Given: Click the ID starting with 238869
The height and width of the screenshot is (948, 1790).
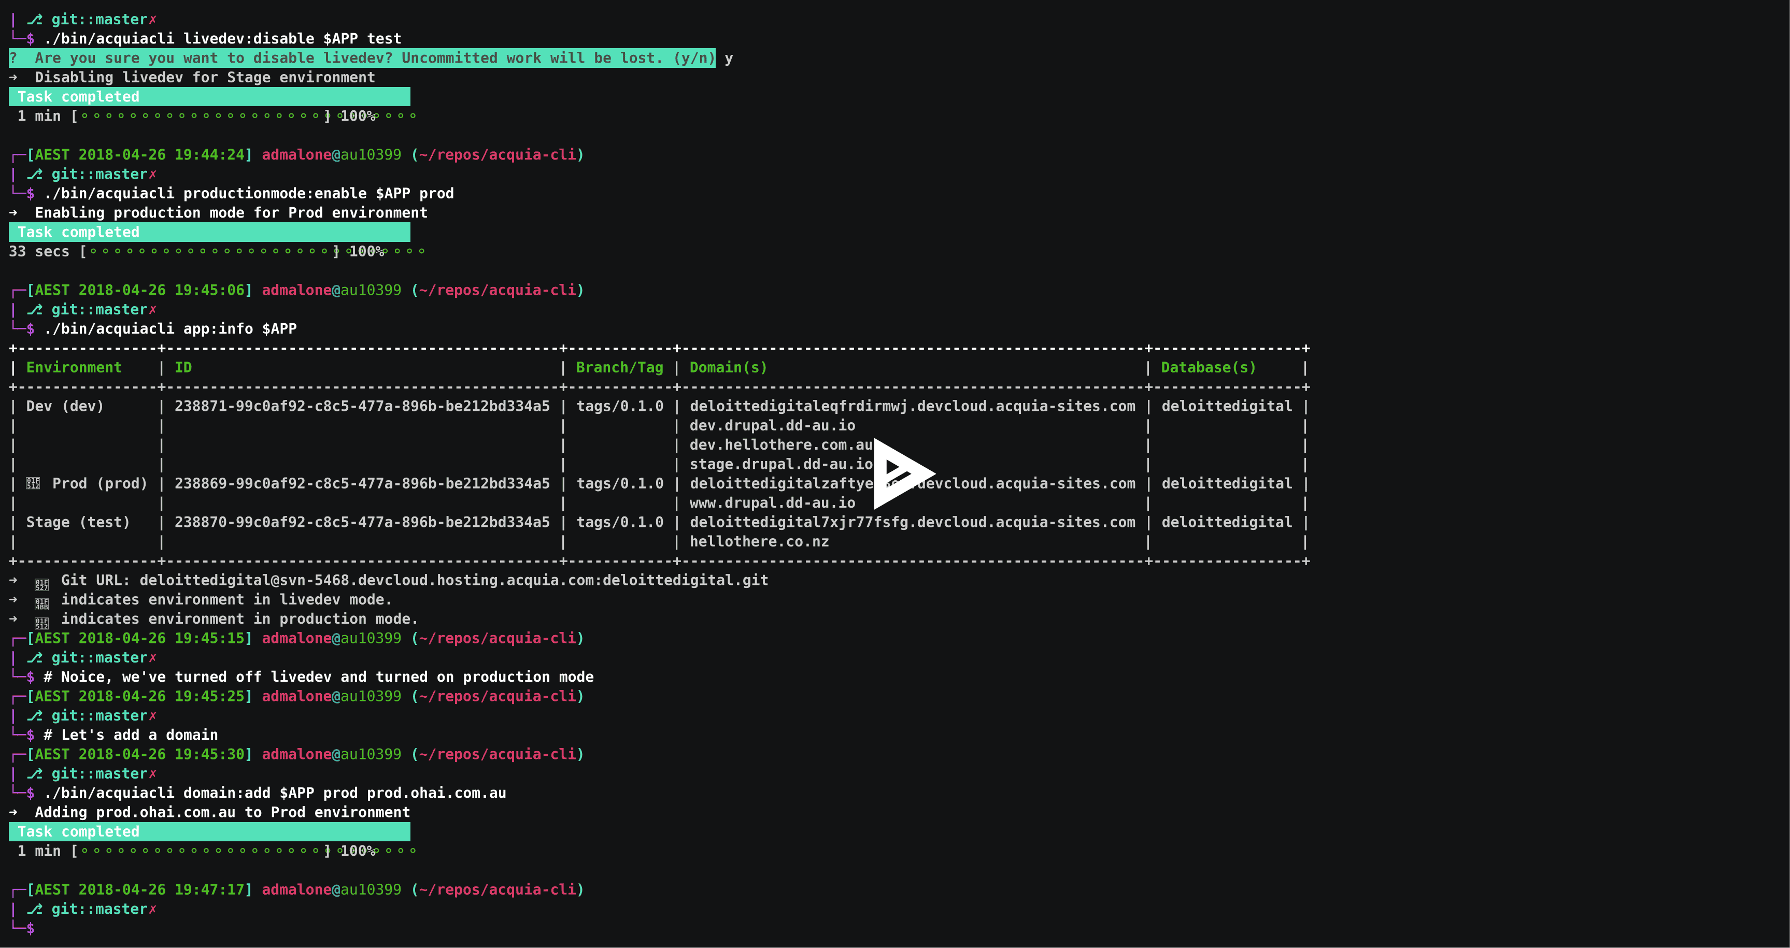Looking at the screenshot, I should (x=362, y=483).
